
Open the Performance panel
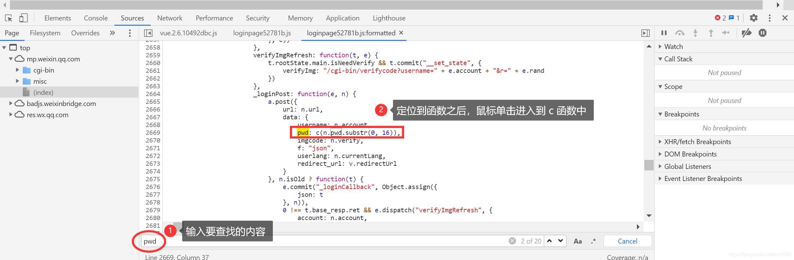coord(214,18)
